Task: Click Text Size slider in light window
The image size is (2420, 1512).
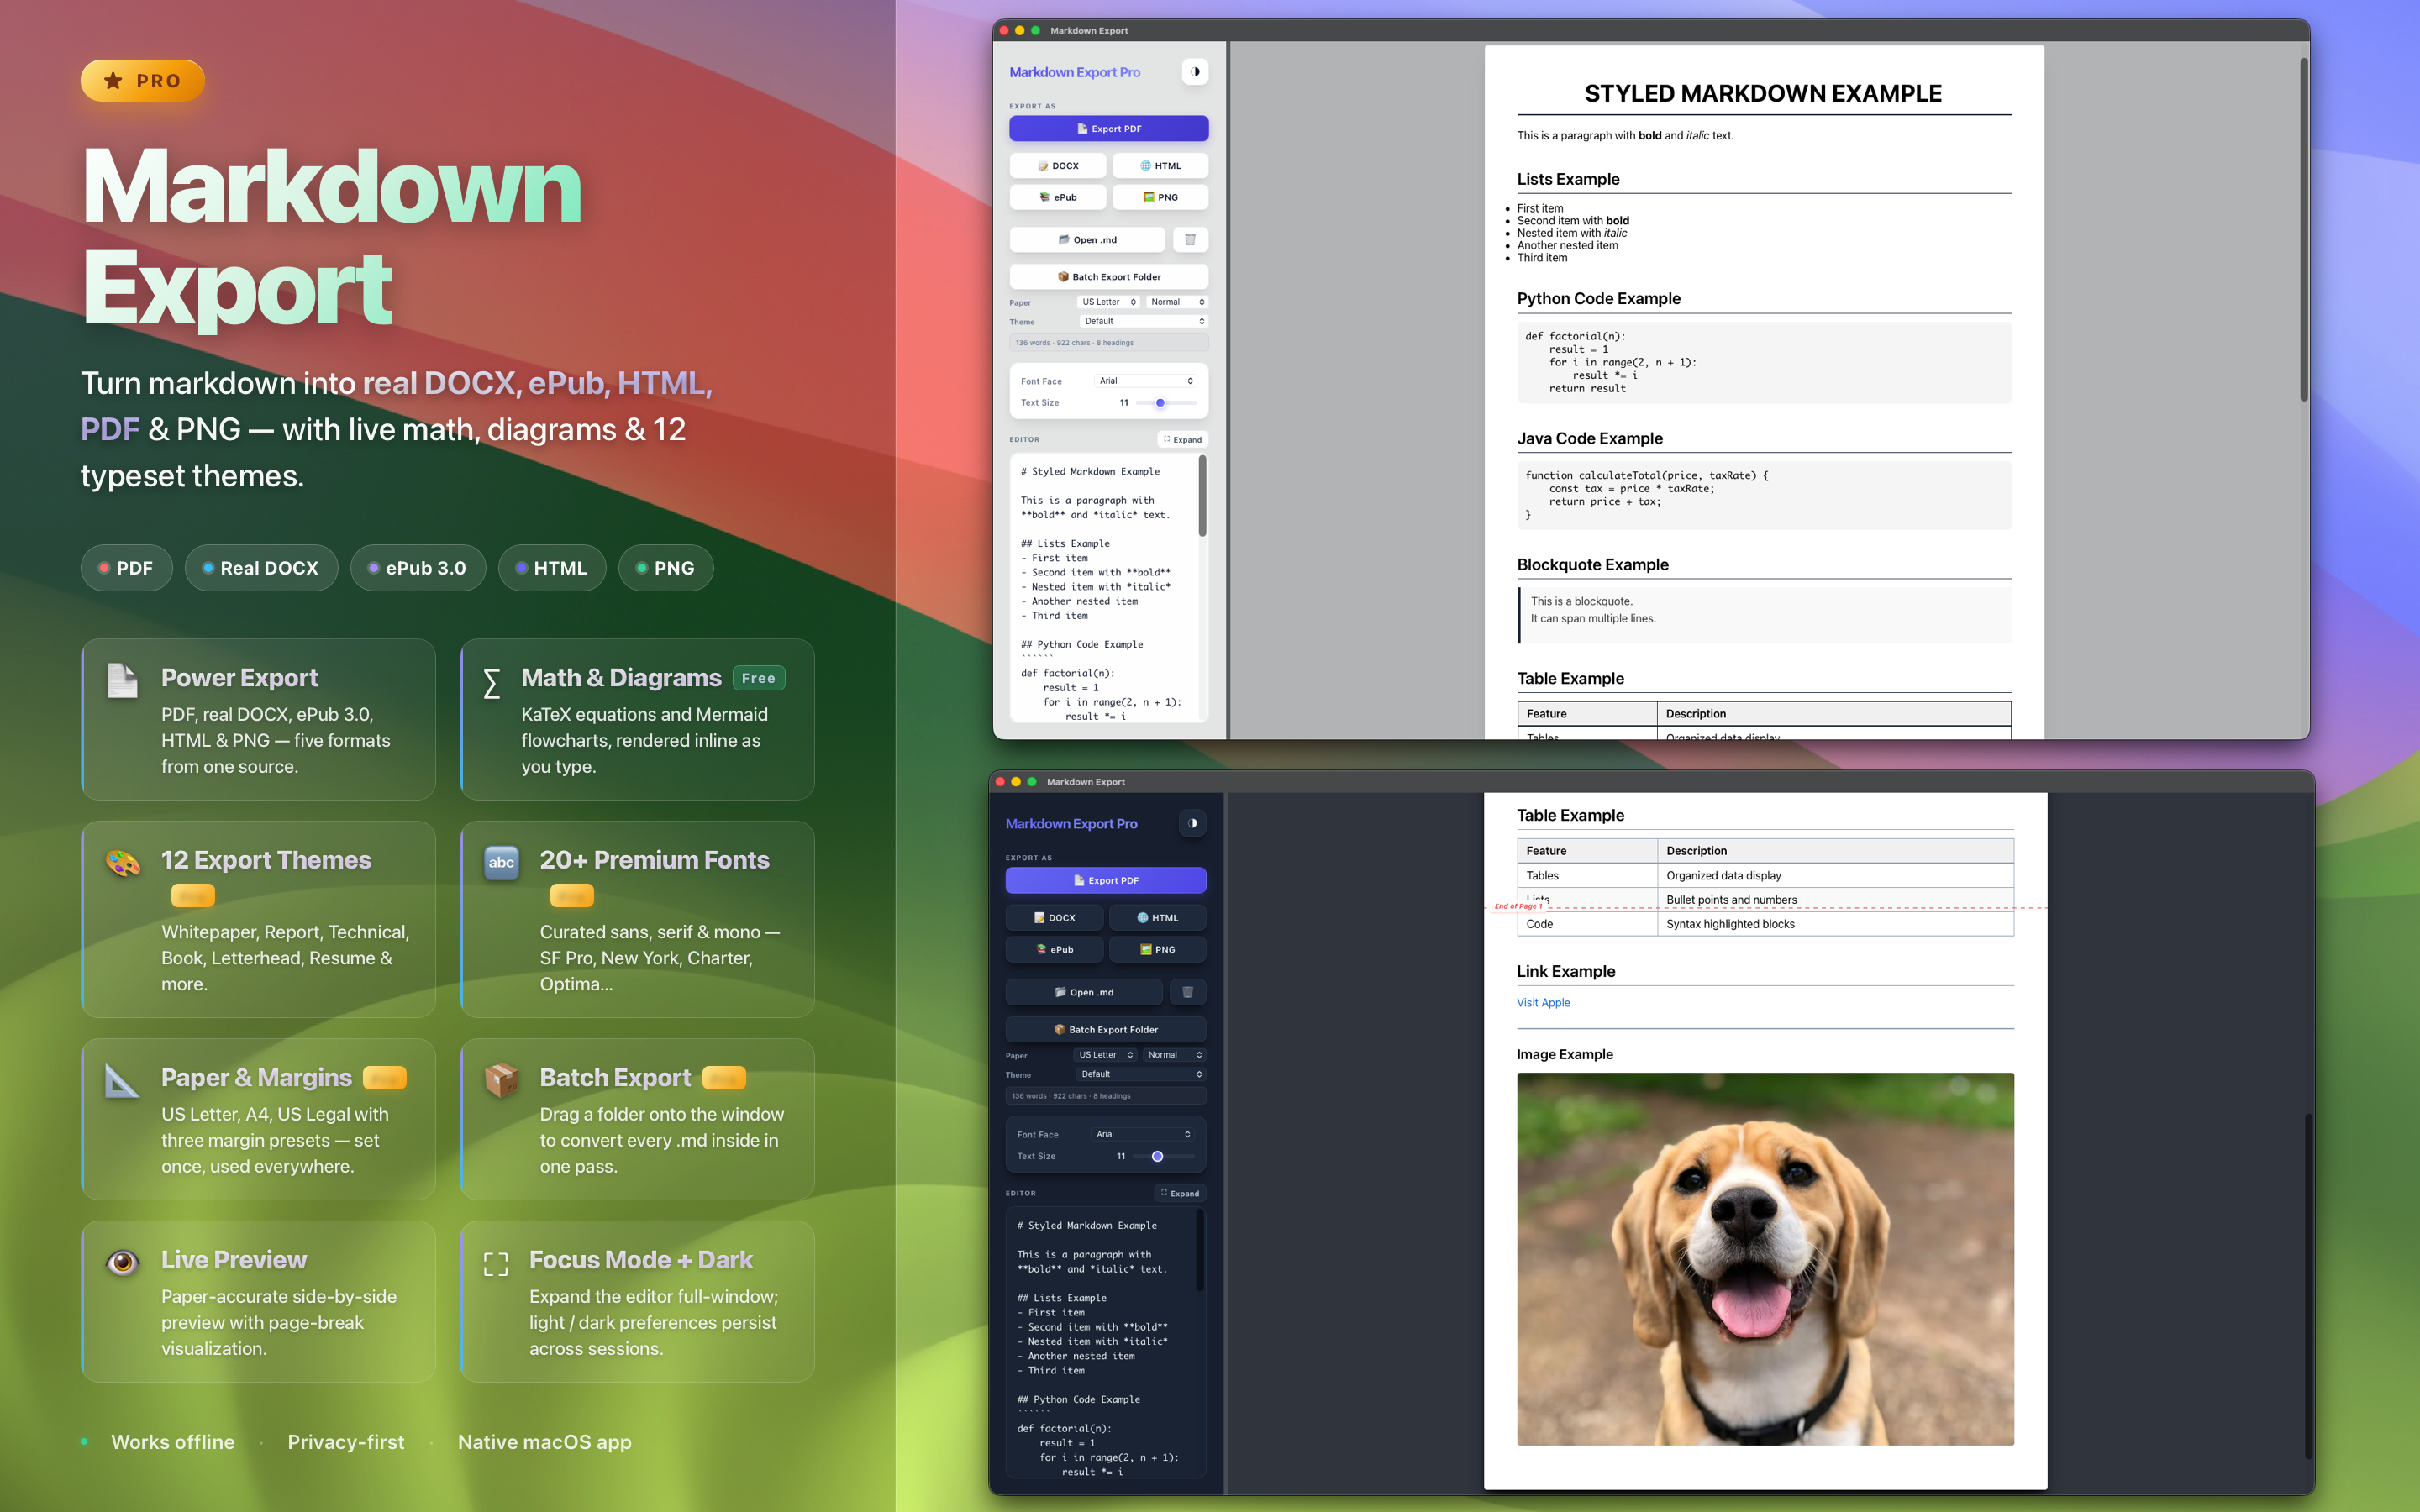Action: tap(1166, 403)
